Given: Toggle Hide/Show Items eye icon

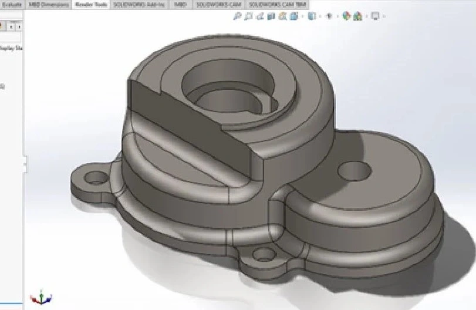Looking at the screenshot, I should click(330, 16).
